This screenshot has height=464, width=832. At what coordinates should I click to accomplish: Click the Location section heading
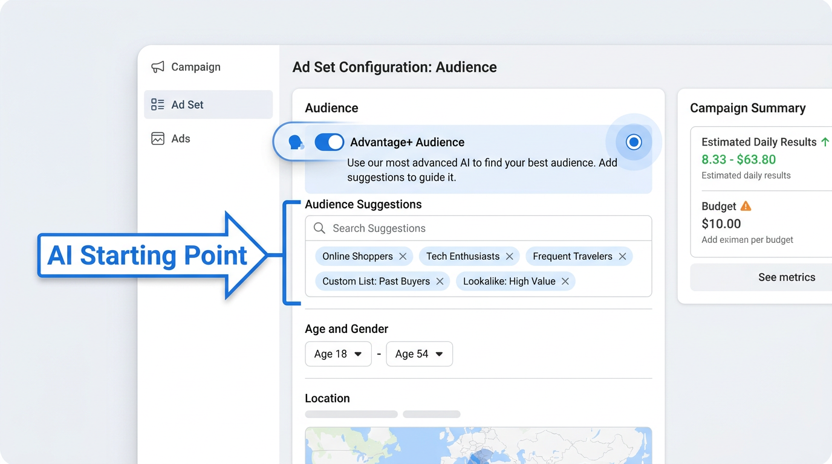coord(328,398)
